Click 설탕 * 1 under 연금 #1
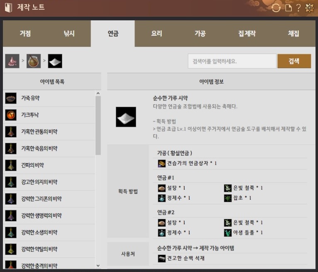This screenshot has width=318, height=272. pyautogui.click(x=176, y=188)
